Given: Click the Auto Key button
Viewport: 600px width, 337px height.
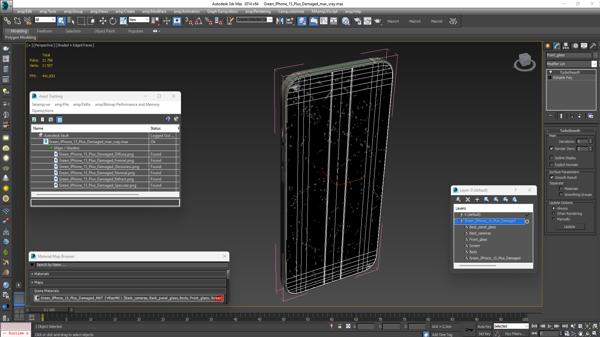Looking at the screenshot, I should point(484,326).
